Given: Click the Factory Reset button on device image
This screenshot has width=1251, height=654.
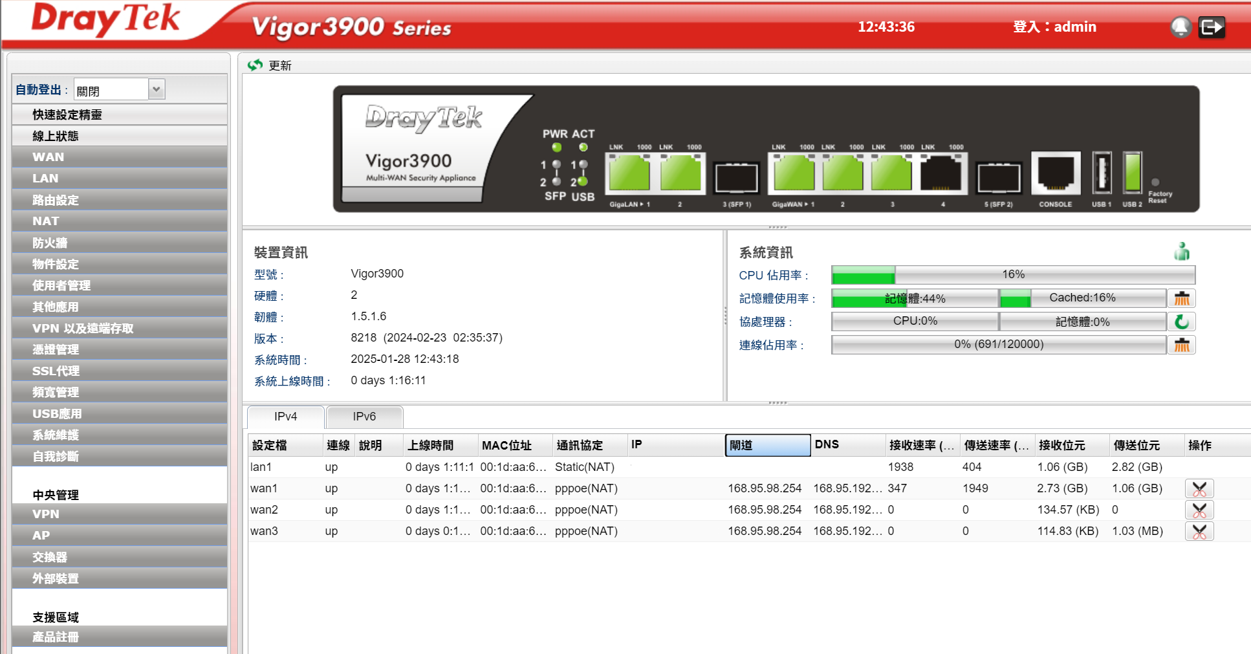Looking at the screenshot, I should click(1155, 182).
